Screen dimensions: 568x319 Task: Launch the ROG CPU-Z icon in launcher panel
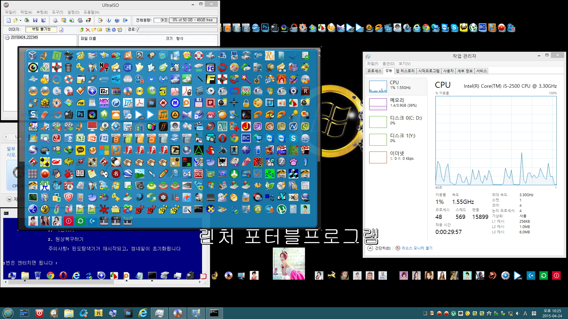pos(199,174)
